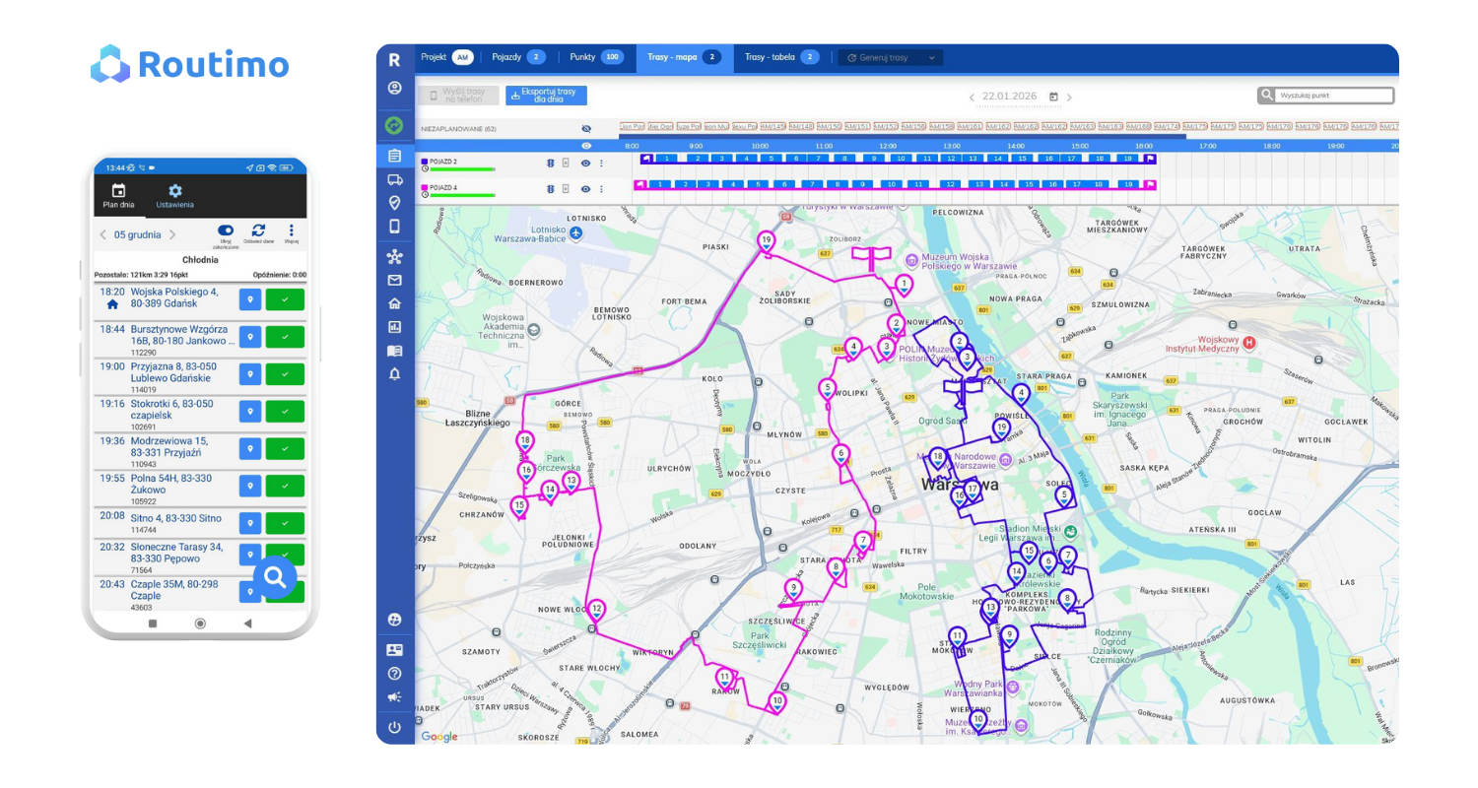Toggle the Ukryj zakończone switch on phone
Screen dimensions: 1478x788
(x=226, y=230)
